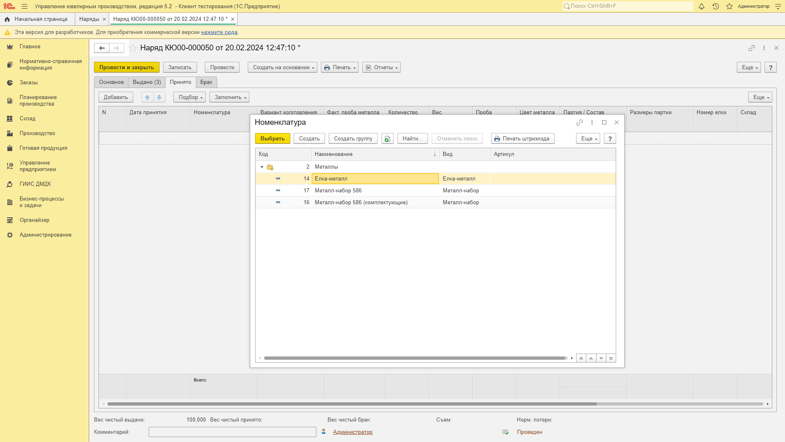Click Управление предприятием sidebar icon
Screen dimensions: 785x442
(x=10, y=166)
